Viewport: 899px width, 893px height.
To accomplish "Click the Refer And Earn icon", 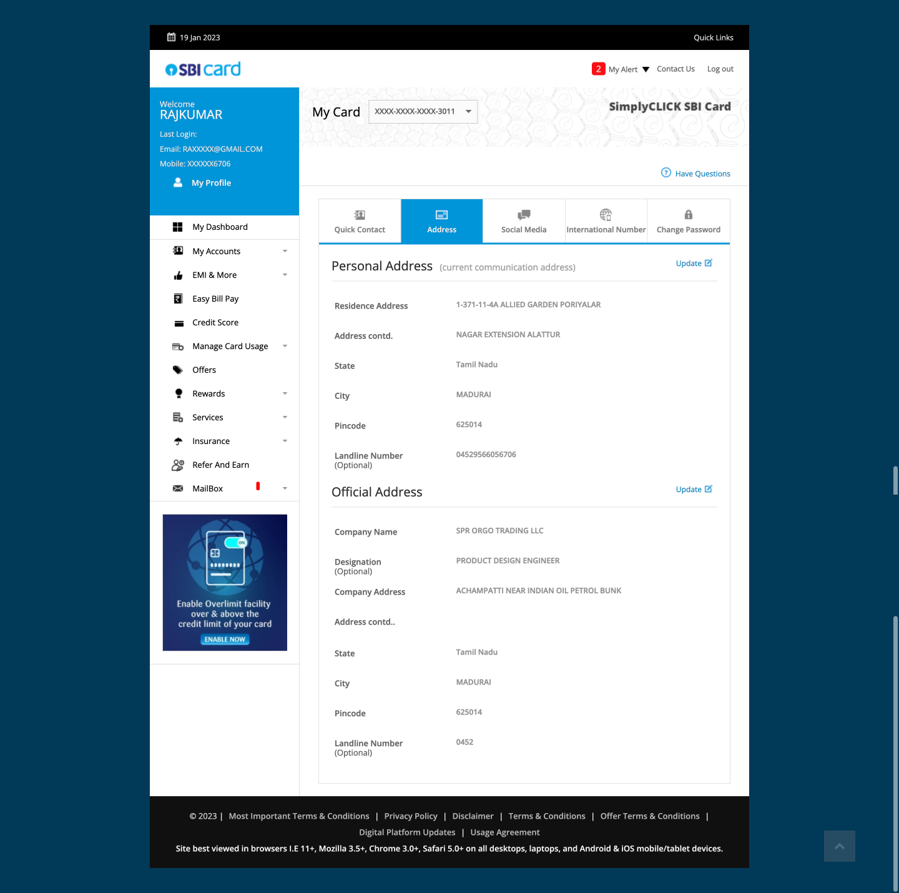I will click(178, 465).
